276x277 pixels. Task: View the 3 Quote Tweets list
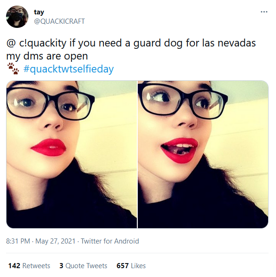point(83,266)
